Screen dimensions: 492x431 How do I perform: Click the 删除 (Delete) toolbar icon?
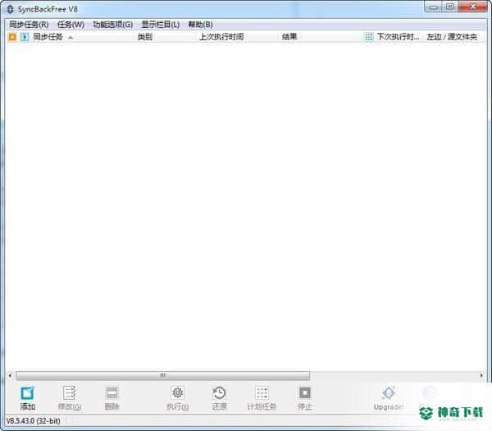(x=112, y=392)
